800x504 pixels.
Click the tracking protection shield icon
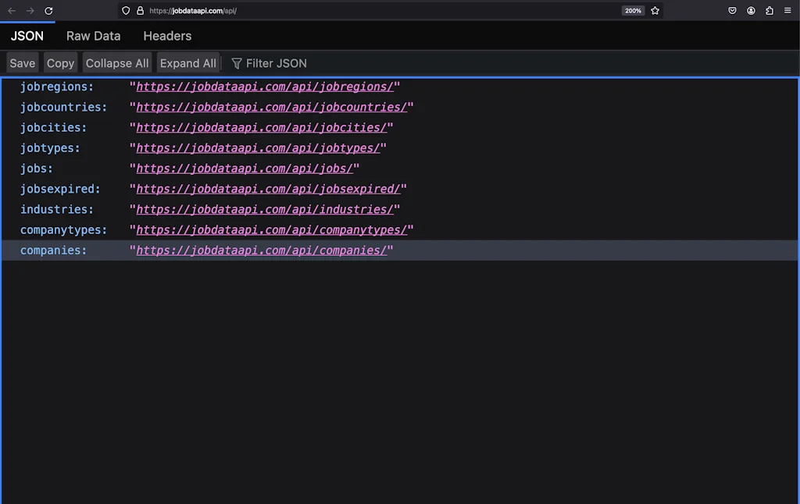tap(126, 11)
